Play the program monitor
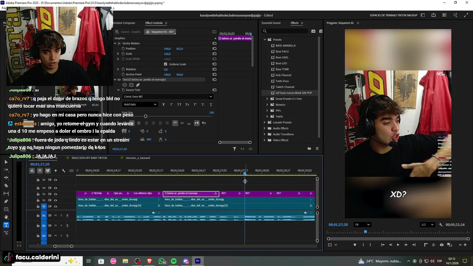The width and height of the screenshot is (473, 266). (398, 245)
